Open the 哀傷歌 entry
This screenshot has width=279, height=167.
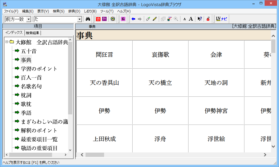pyautogui.click(x=160, y=55)
